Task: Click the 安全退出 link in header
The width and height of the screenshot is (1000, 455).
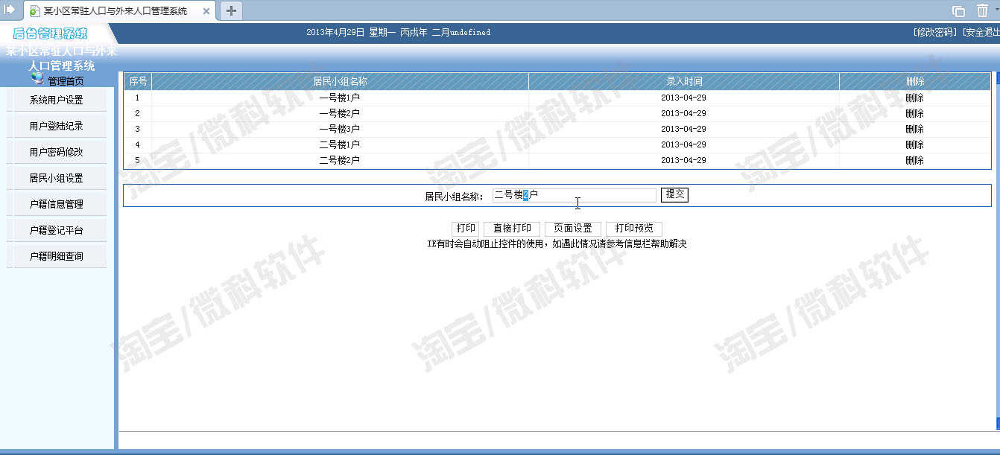Action: (981, 32)
